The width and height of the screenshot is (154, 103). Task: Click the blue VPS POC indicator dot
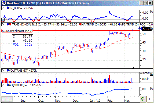click(x=119, y=24)
